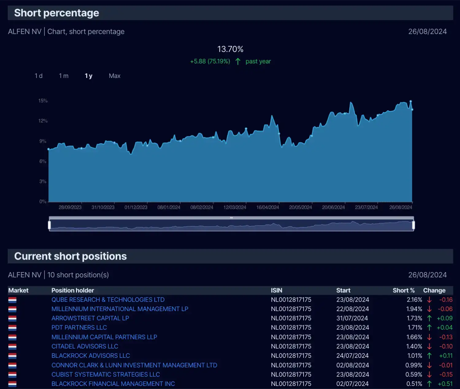Click the Netherlands flag in PDT PARTNERS row
Image resolution: width=460 pixels, height=389 pixels.
12,328
